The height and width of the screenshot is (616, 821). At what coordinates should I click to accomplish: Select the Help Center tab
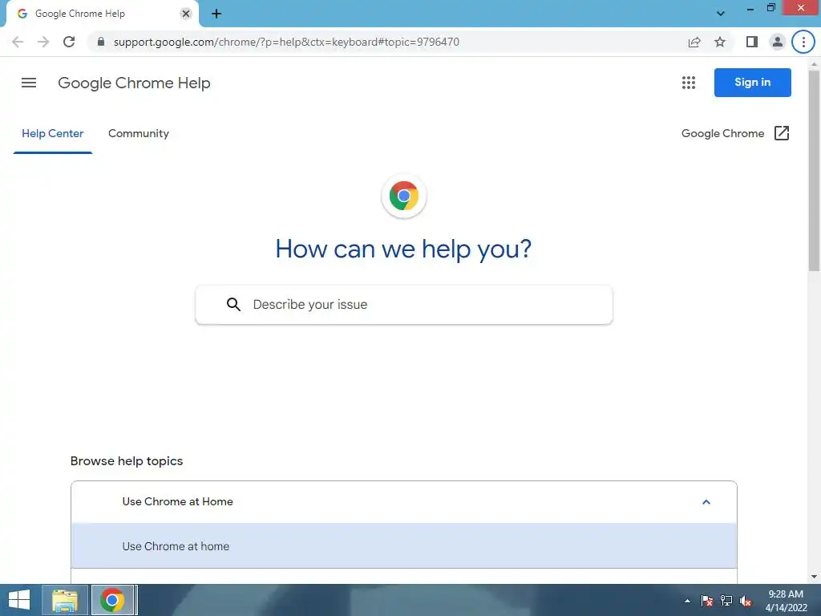[x=52, y=134]
